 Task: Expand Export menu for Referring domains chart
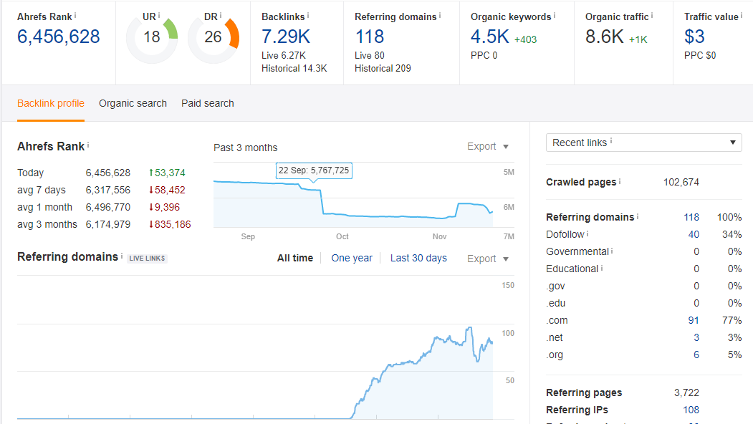(488, 259)
